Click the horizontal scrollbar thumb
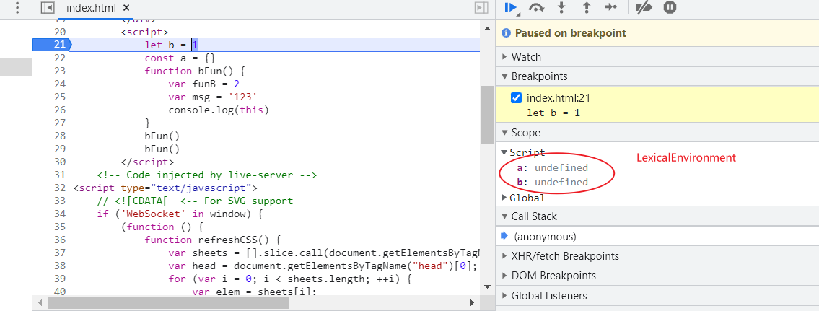This screenshot has height=311, width=819. (170, 302)
